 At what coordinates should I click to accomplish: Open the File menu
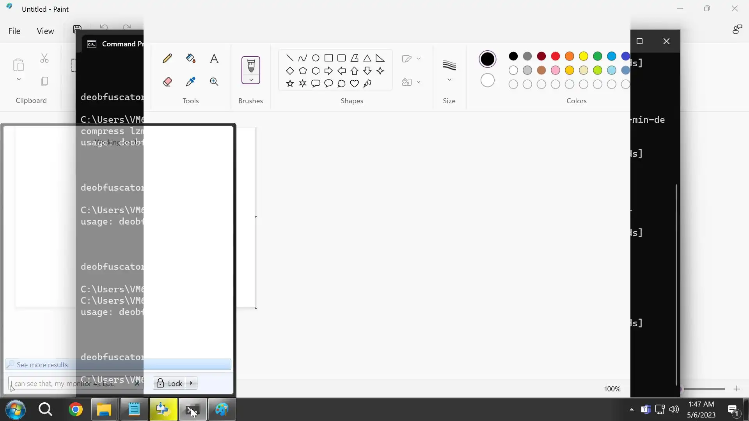pos(14,31)
